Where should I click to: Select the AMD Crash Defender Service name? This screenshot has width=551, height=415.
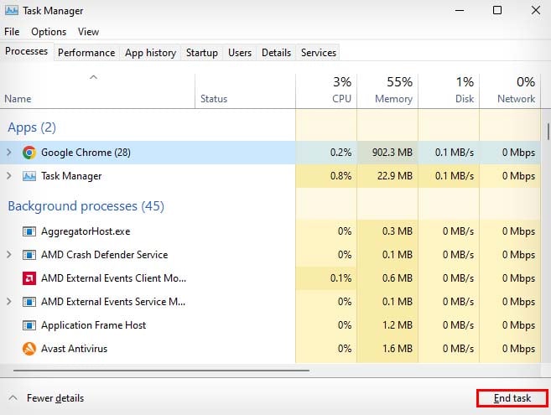(104, 255)
